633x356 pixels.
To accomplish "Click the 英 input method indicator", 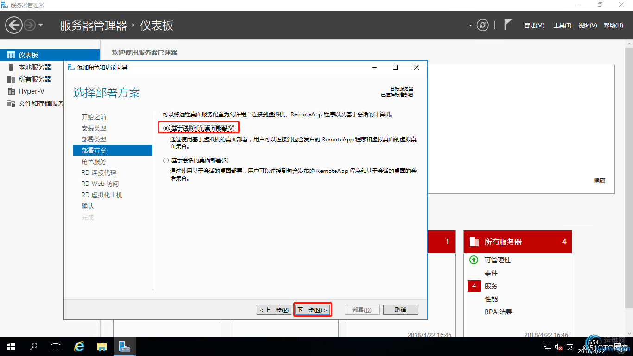I will (x=570, y=347).
